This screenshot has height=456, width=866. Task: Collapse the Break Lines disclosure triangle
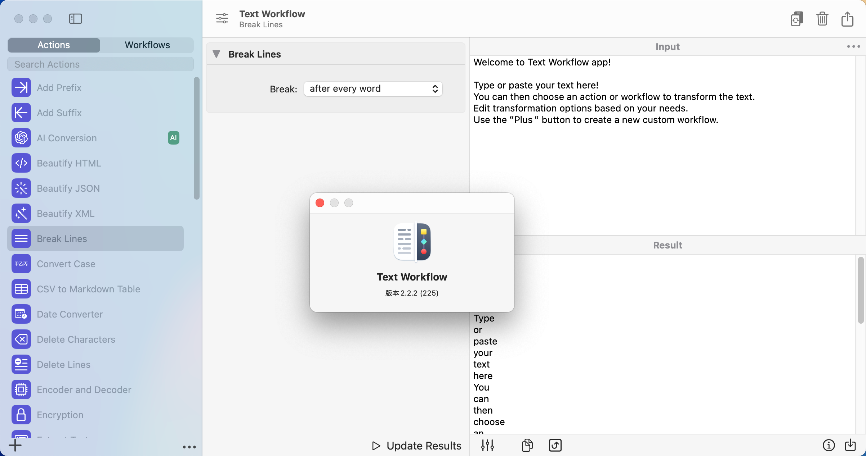point(216,54)
